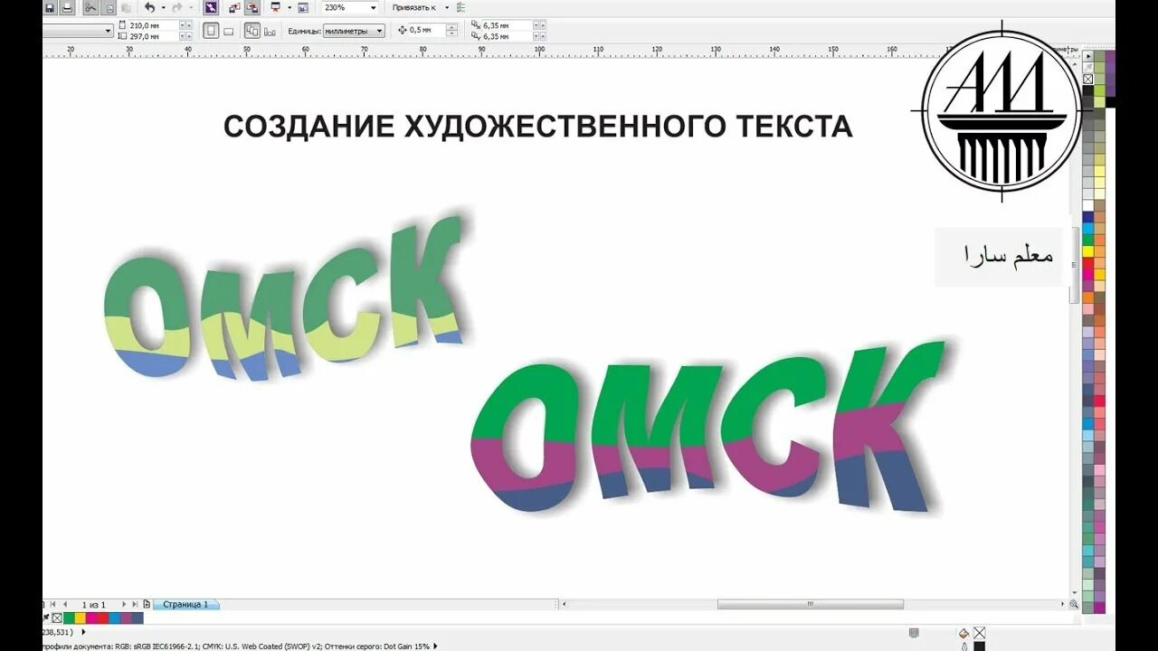The width and height of the screenshot is (1158, 651).
Task: Click the outline color black box in status bar
Action: click(979, 646)
